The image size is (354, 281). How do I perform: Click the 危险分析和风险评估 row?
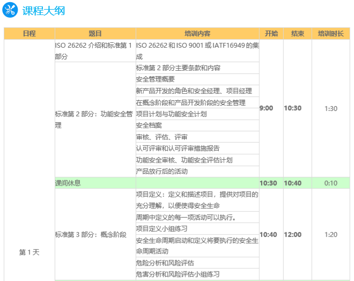point(165,263)
